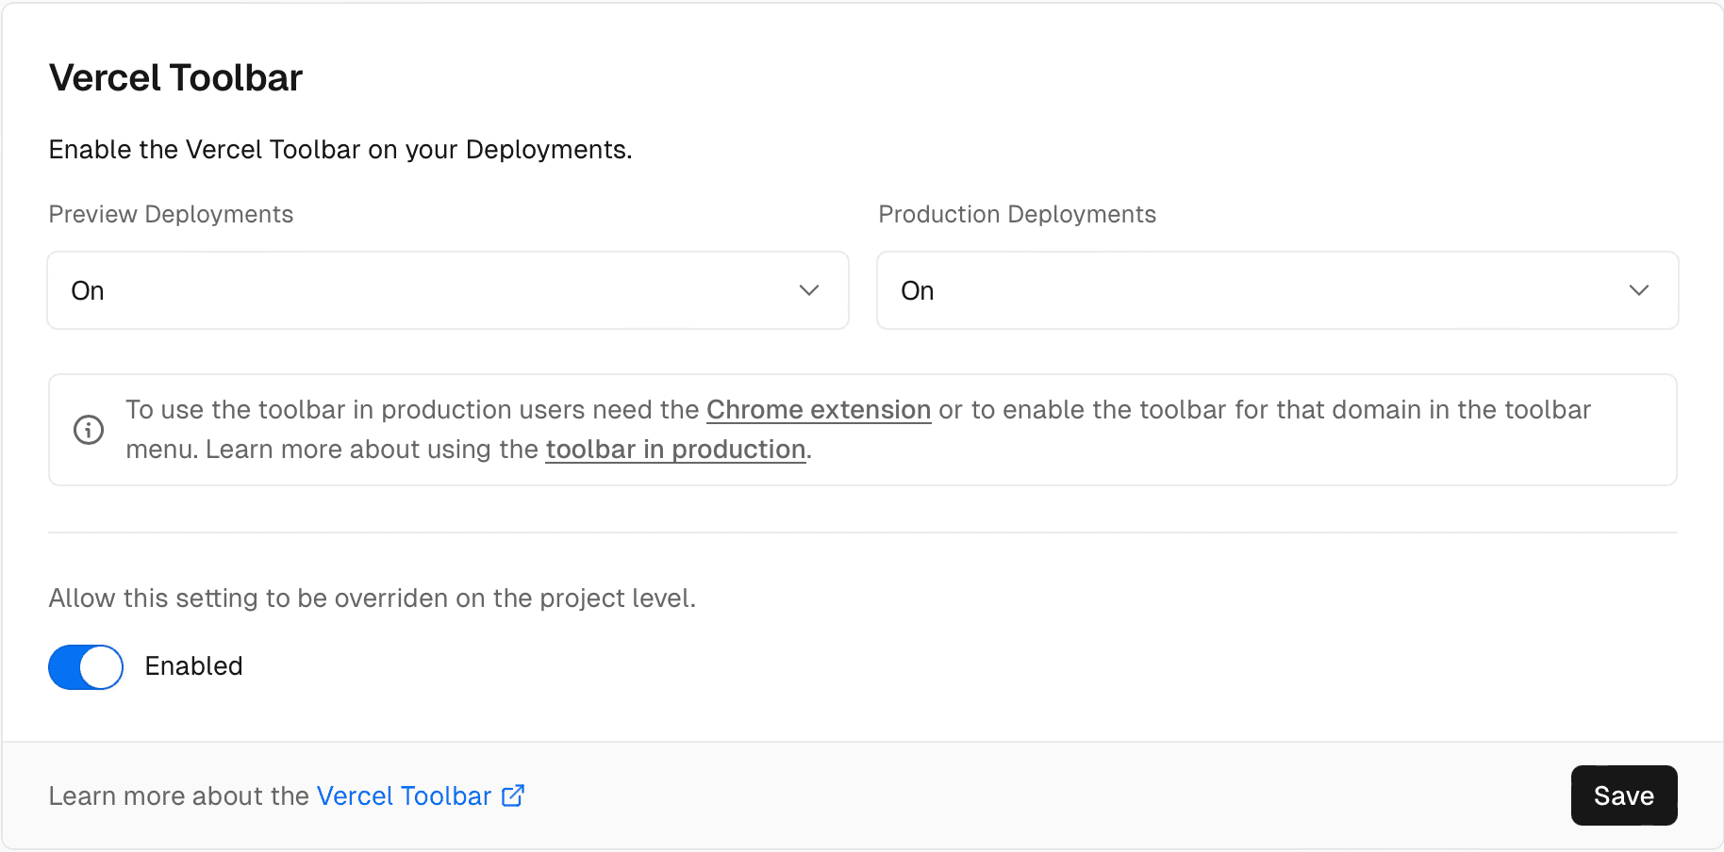Follow the Vercel Toolbar learn more link
This screenshot has width=1724, height=852.
click(404, 795)
